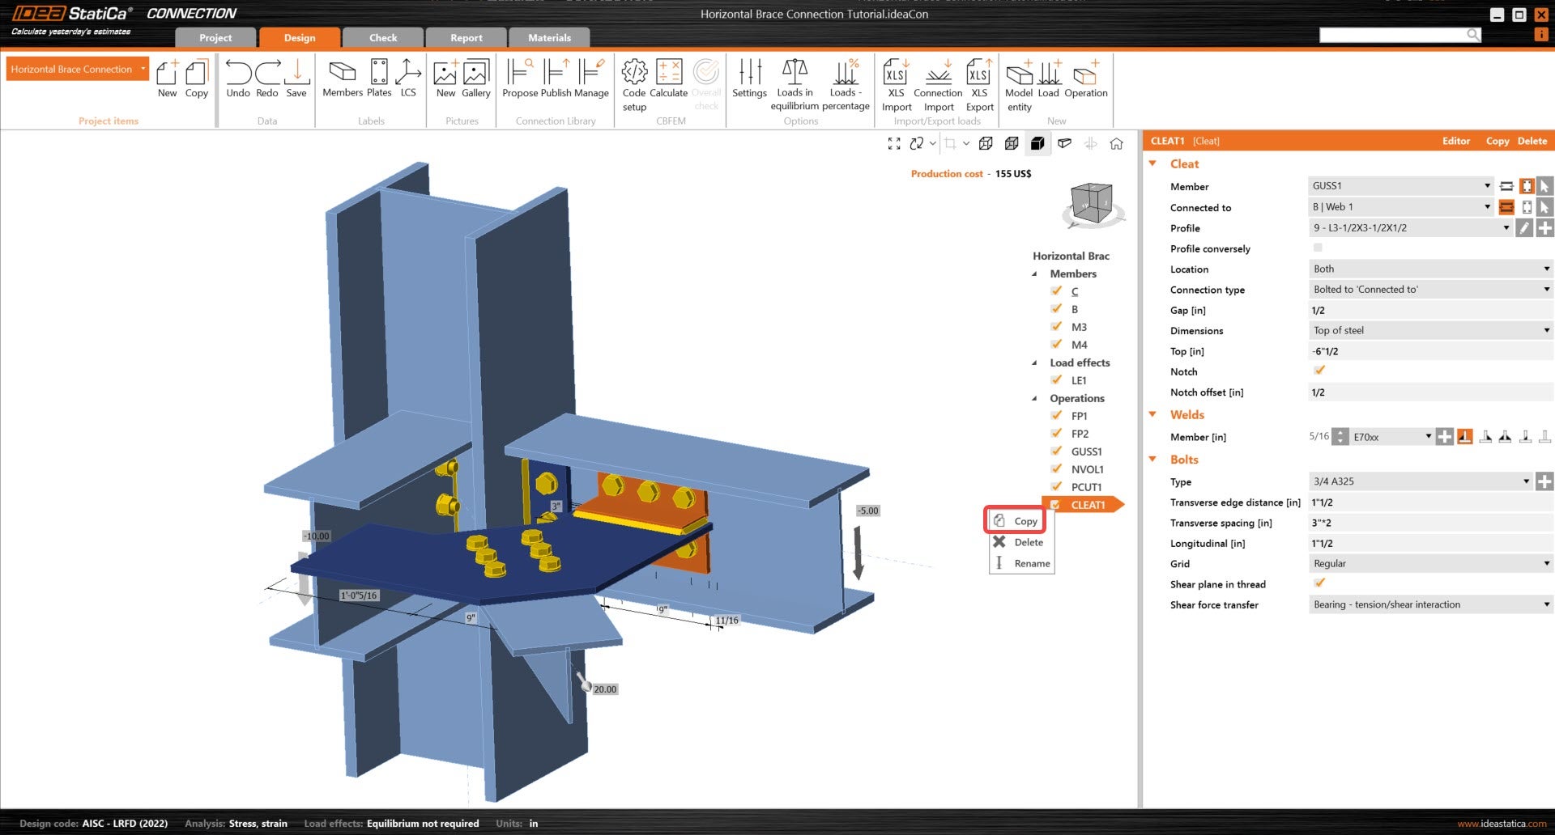
Task: Collapse the Welds section
Action: click(x=1152, y=415)
